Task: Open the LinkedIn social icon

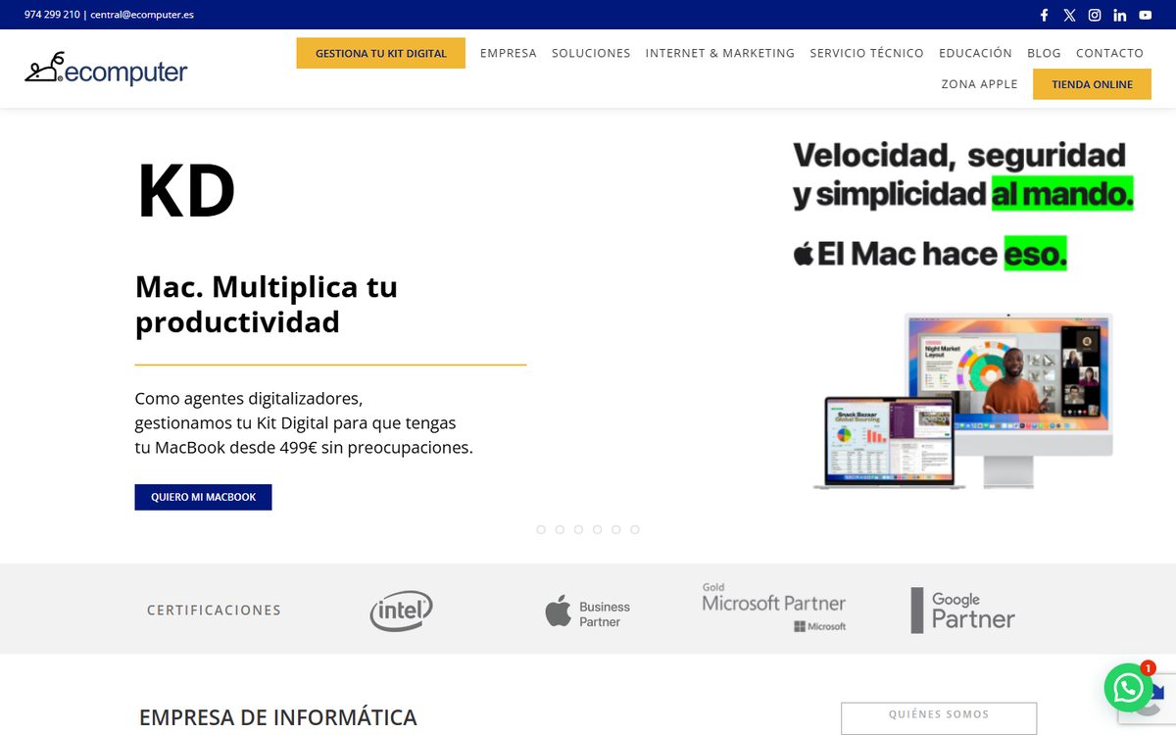Action: pos(1120,15)
